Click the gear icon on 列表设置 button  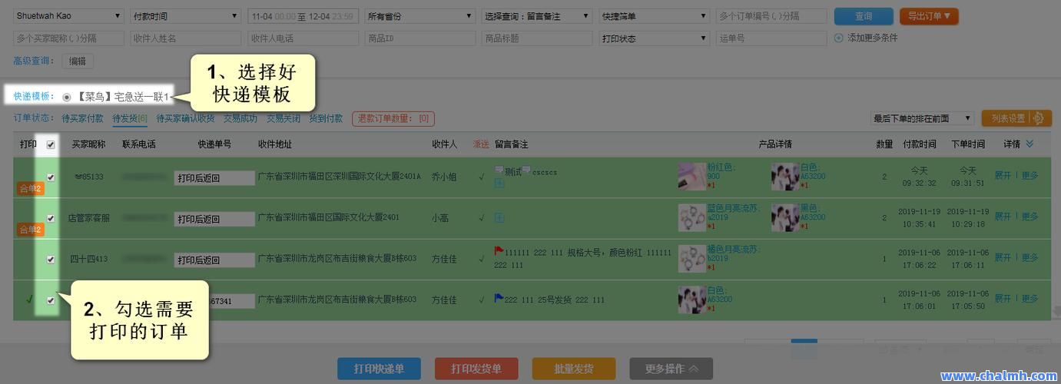(x=1038, y=118)
